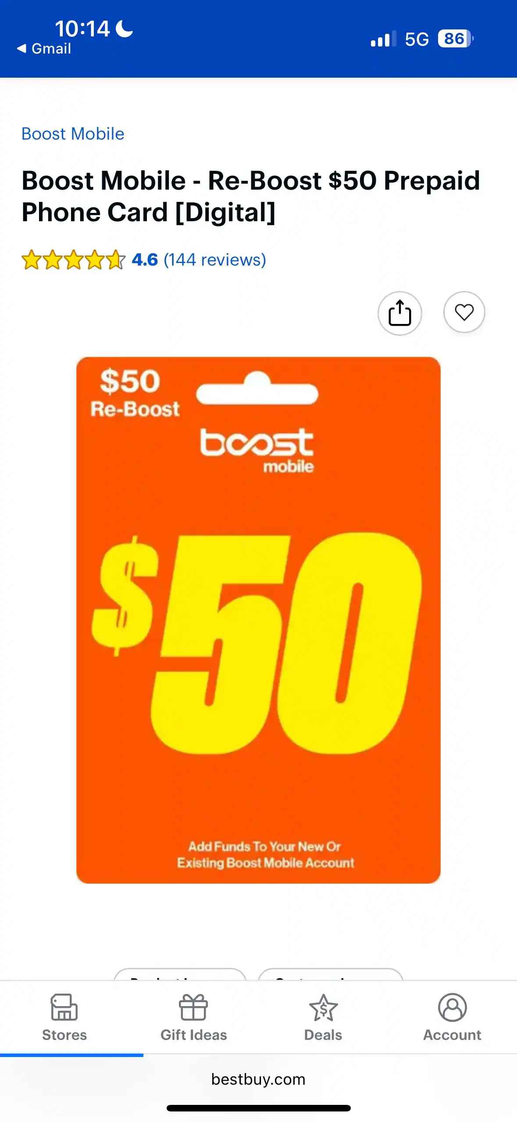Open the Account tab
Screen dimensions: 517x1122
(x=452, y=1018)
